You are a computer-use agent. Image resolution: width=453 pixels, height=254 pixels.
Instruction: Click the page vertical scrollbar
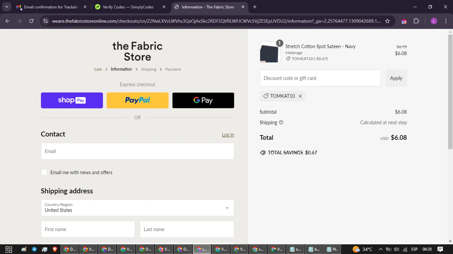point(450,92)
